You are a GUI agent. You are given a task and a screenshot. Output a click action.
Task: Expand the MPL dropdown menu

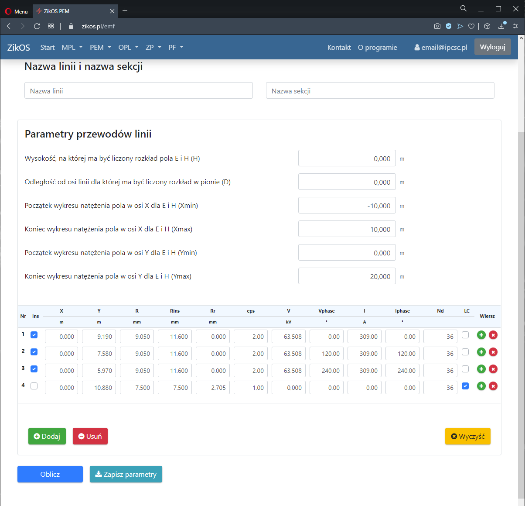pyautogui.click(x=72, y=47)
